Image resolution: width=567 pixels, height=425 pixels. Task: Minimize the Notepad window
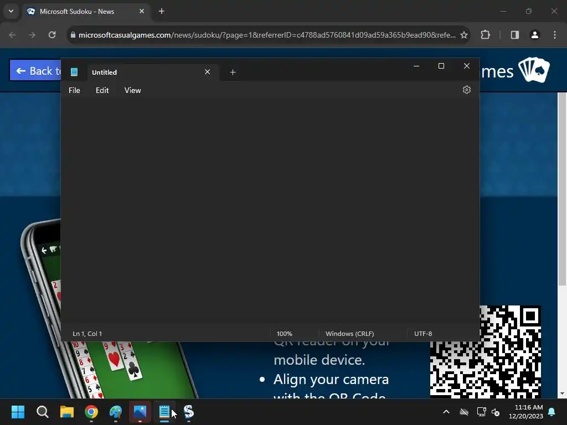(416, 66)
